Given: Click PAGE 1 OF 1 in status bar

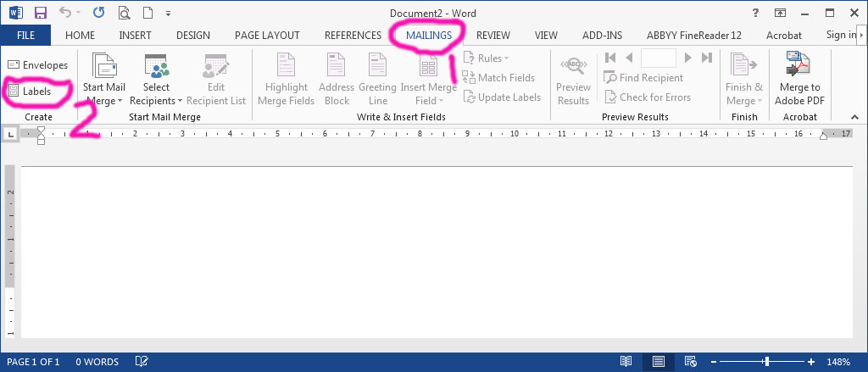Looking at the screenshot, I should click(x=33, y=362).
